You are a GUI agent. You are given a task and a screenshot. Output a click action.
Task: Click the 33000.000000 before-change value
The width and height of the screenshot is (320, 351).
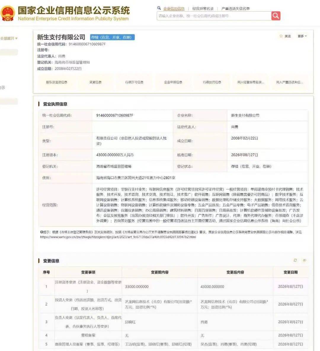137,286
